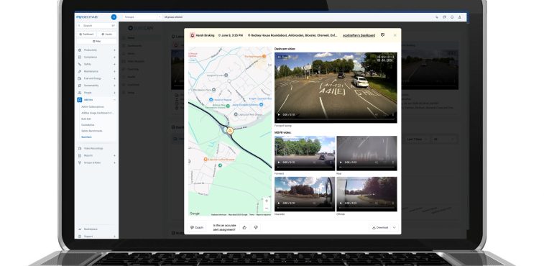Screen dimensions: 544x266
Task: Click the Maintenance wrench icon
Action: (x=80, y=71)
